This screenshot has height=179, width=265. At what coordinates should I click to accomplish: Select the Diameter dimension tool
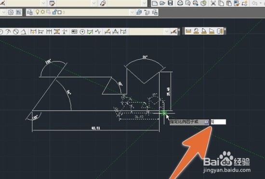pos(16,32)
